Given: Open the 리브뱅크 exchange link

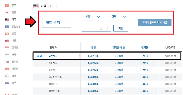Looking at the screenshot, I should pos(53,56).
